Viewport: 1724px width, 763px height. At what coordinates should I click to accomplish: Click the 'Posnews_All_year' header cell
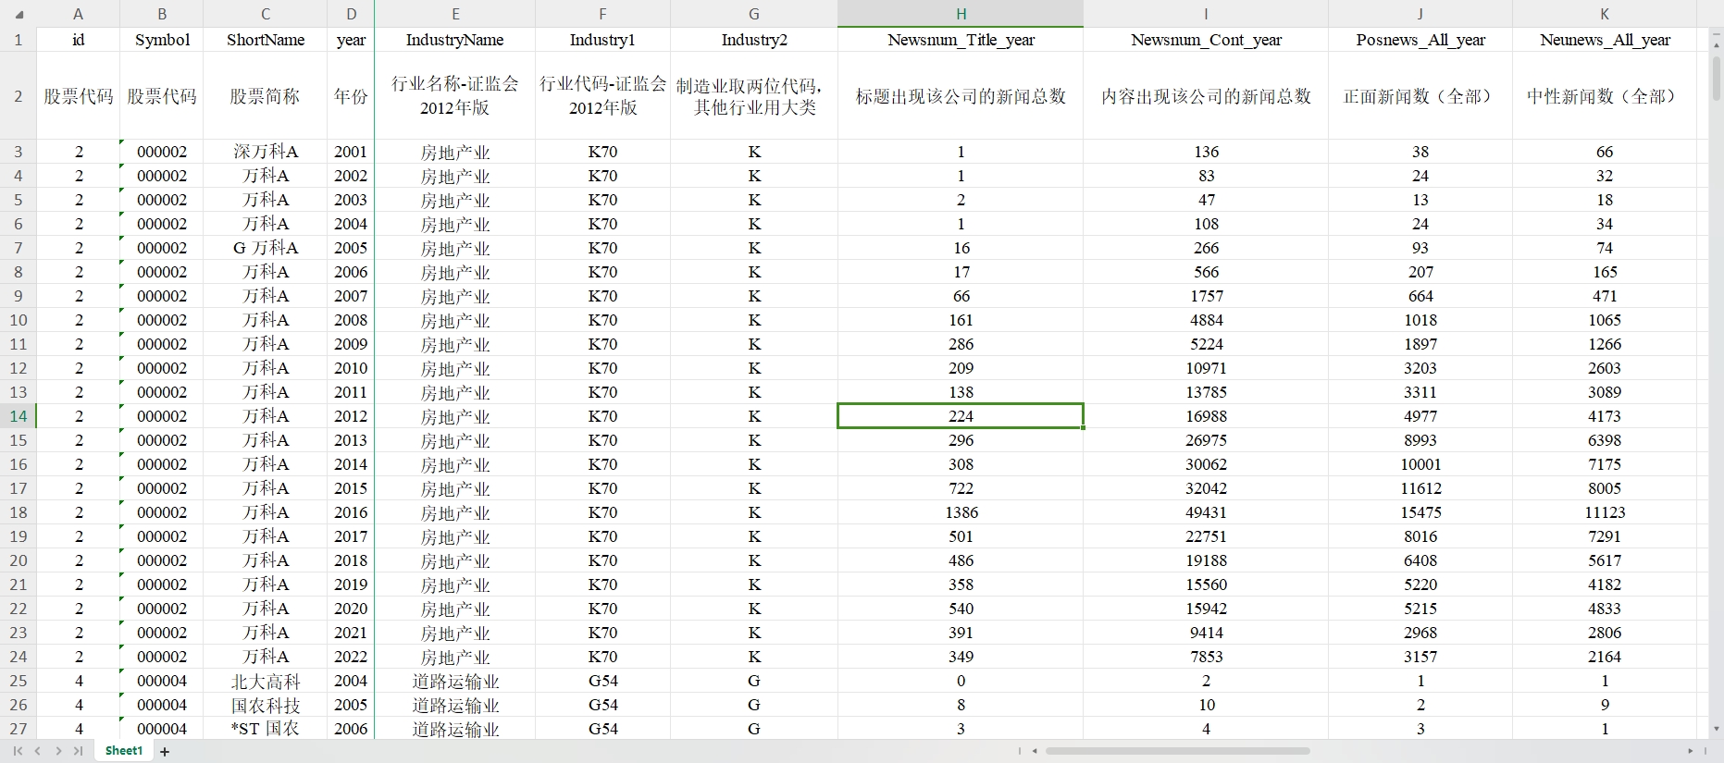(1420, 40)
